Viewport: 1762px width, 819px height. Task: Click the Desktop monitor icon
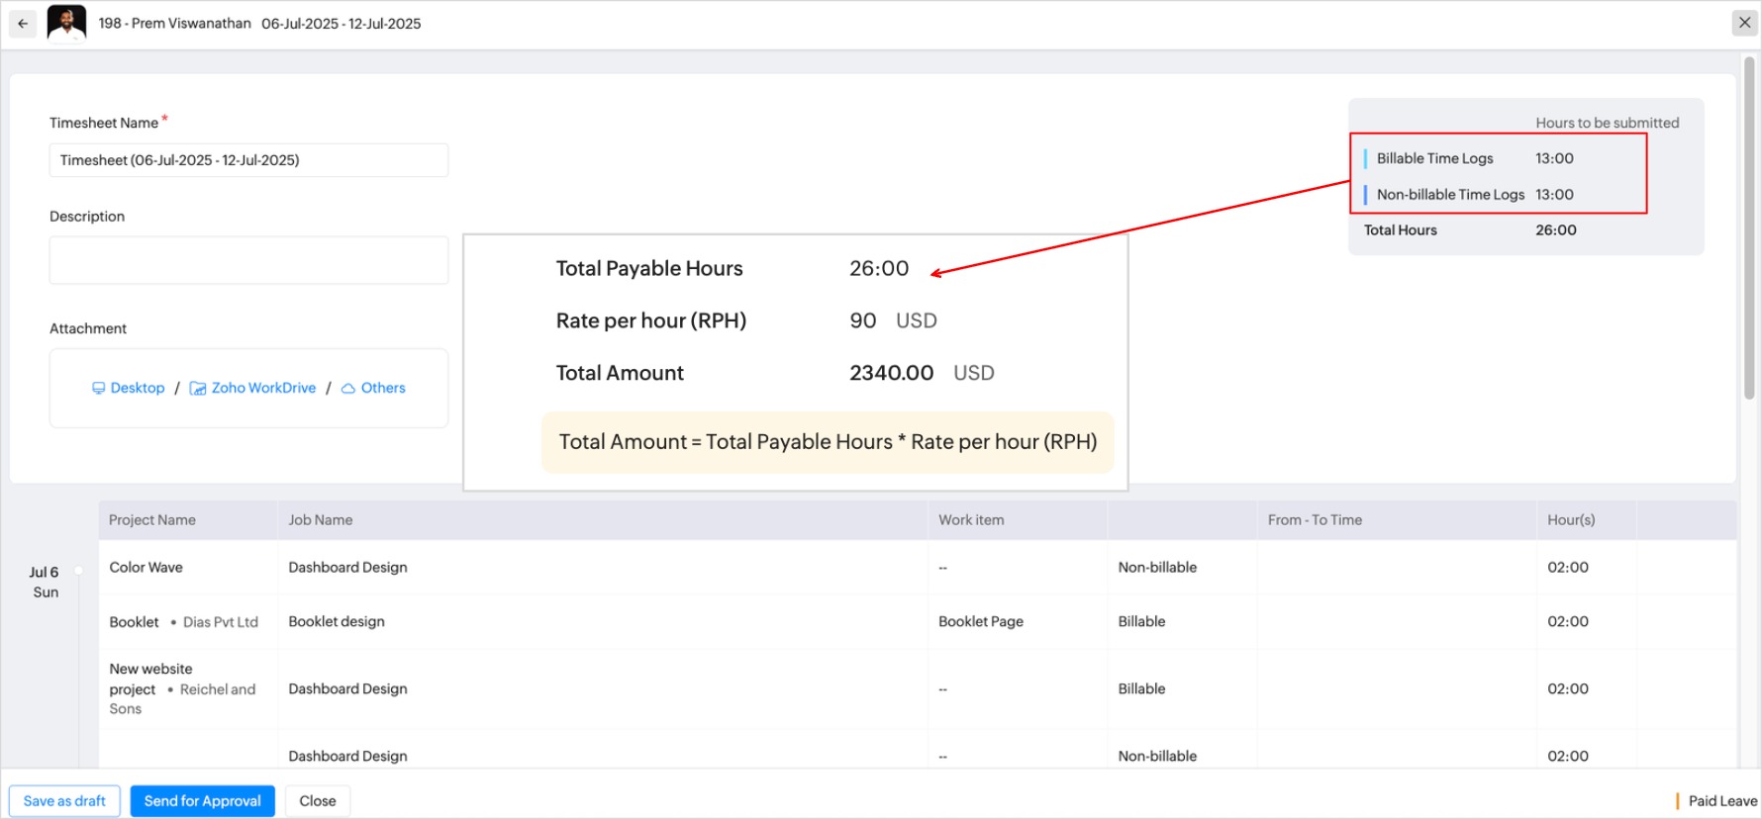pyautogui.click(x=98, y=389)
